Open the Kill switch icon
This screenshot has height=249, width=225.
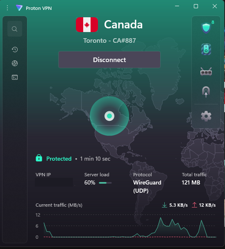[206, 49]
